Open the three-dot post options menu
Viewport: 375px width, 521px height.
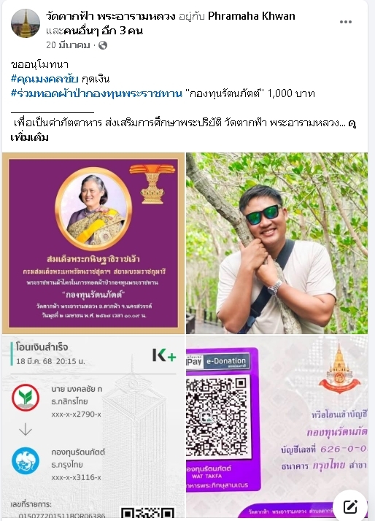[x=345, y=22]
